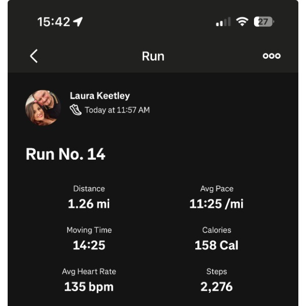
Task: Tap the location arrow in status bar
Action: (78, 22)
